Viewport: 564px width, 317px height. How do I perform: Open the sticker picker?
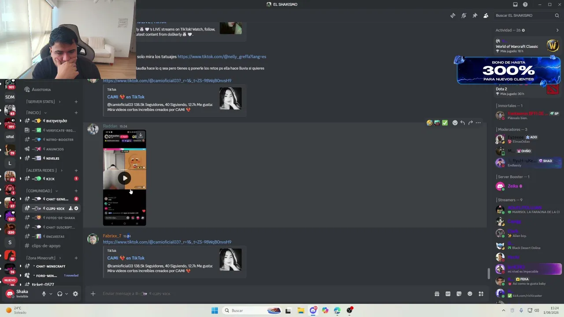(459, 294)
